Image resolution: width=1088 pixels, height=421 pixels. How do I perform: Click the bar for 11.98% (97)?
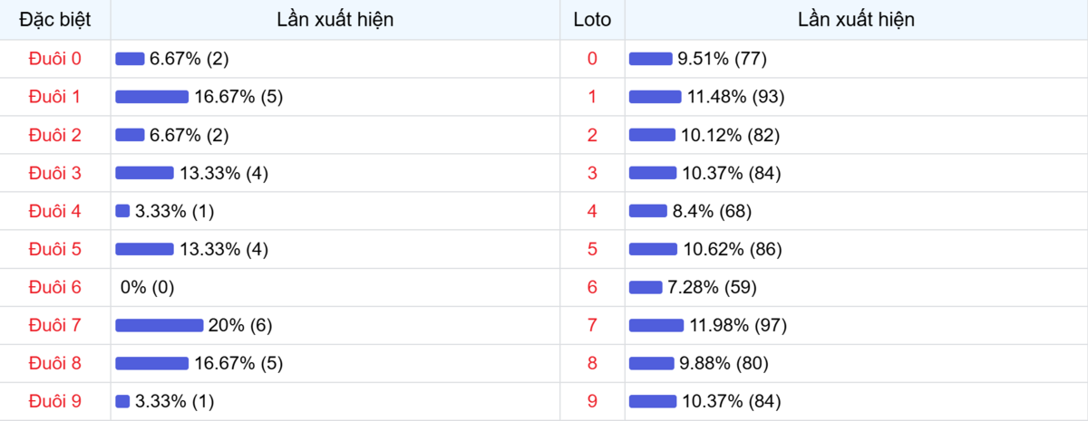tap(656, 325)
